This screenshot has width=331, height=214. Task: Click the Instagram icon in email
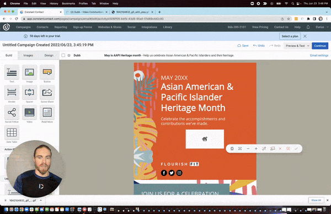click(x=179, y=173)
